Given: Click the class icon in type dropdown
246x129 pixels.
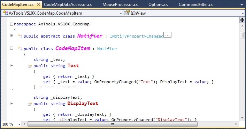Looking at the screenshot, I should 5,13.
